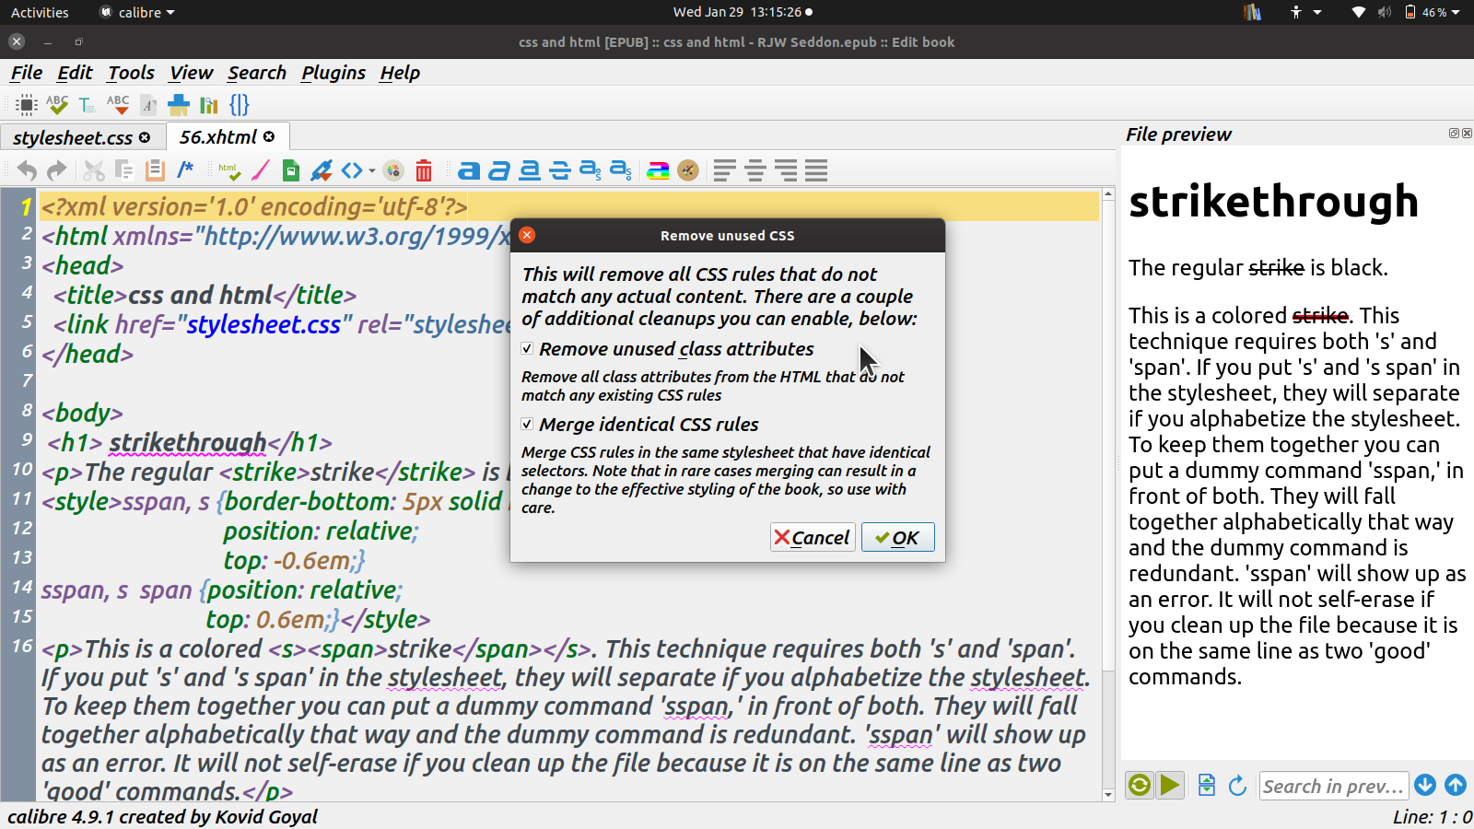Apply superscript formatting icon

[621, 170]
